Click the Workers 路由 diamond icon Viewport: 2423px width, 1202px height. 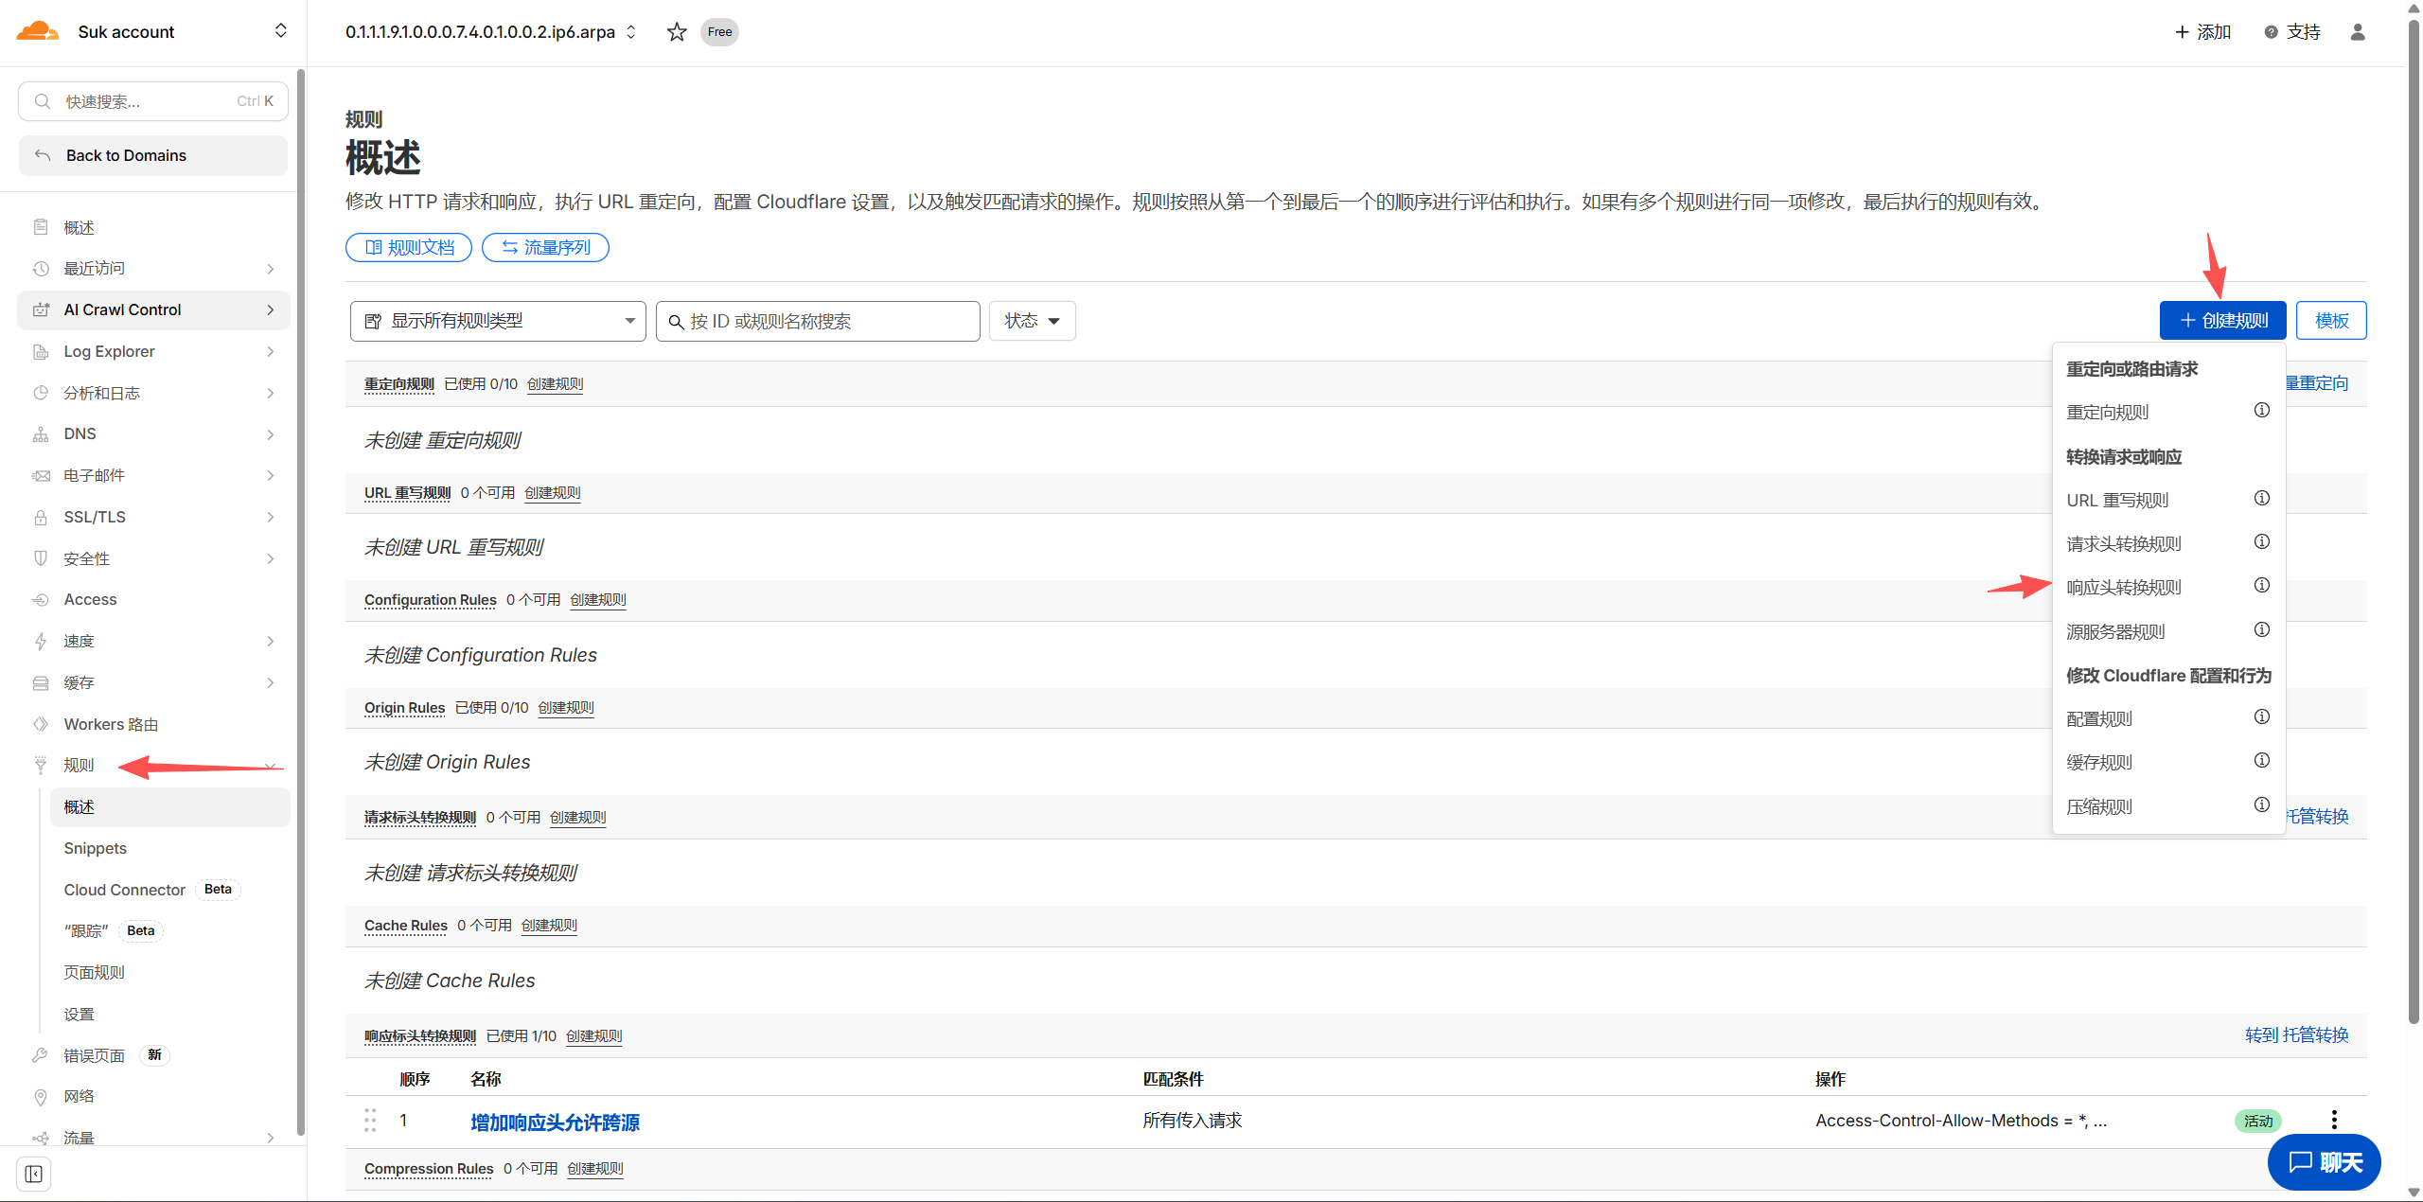point(41,725)
